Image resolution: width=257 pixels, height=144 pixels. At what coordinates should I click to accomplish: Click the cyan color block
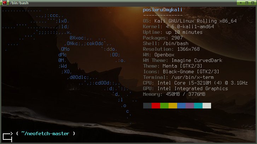point(198,106)
